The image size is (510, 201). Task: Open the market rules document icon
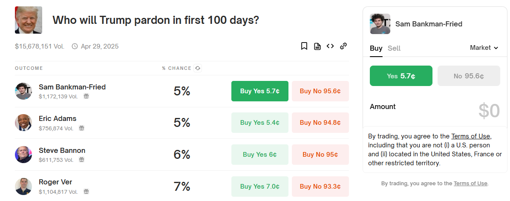pos(317,46)
